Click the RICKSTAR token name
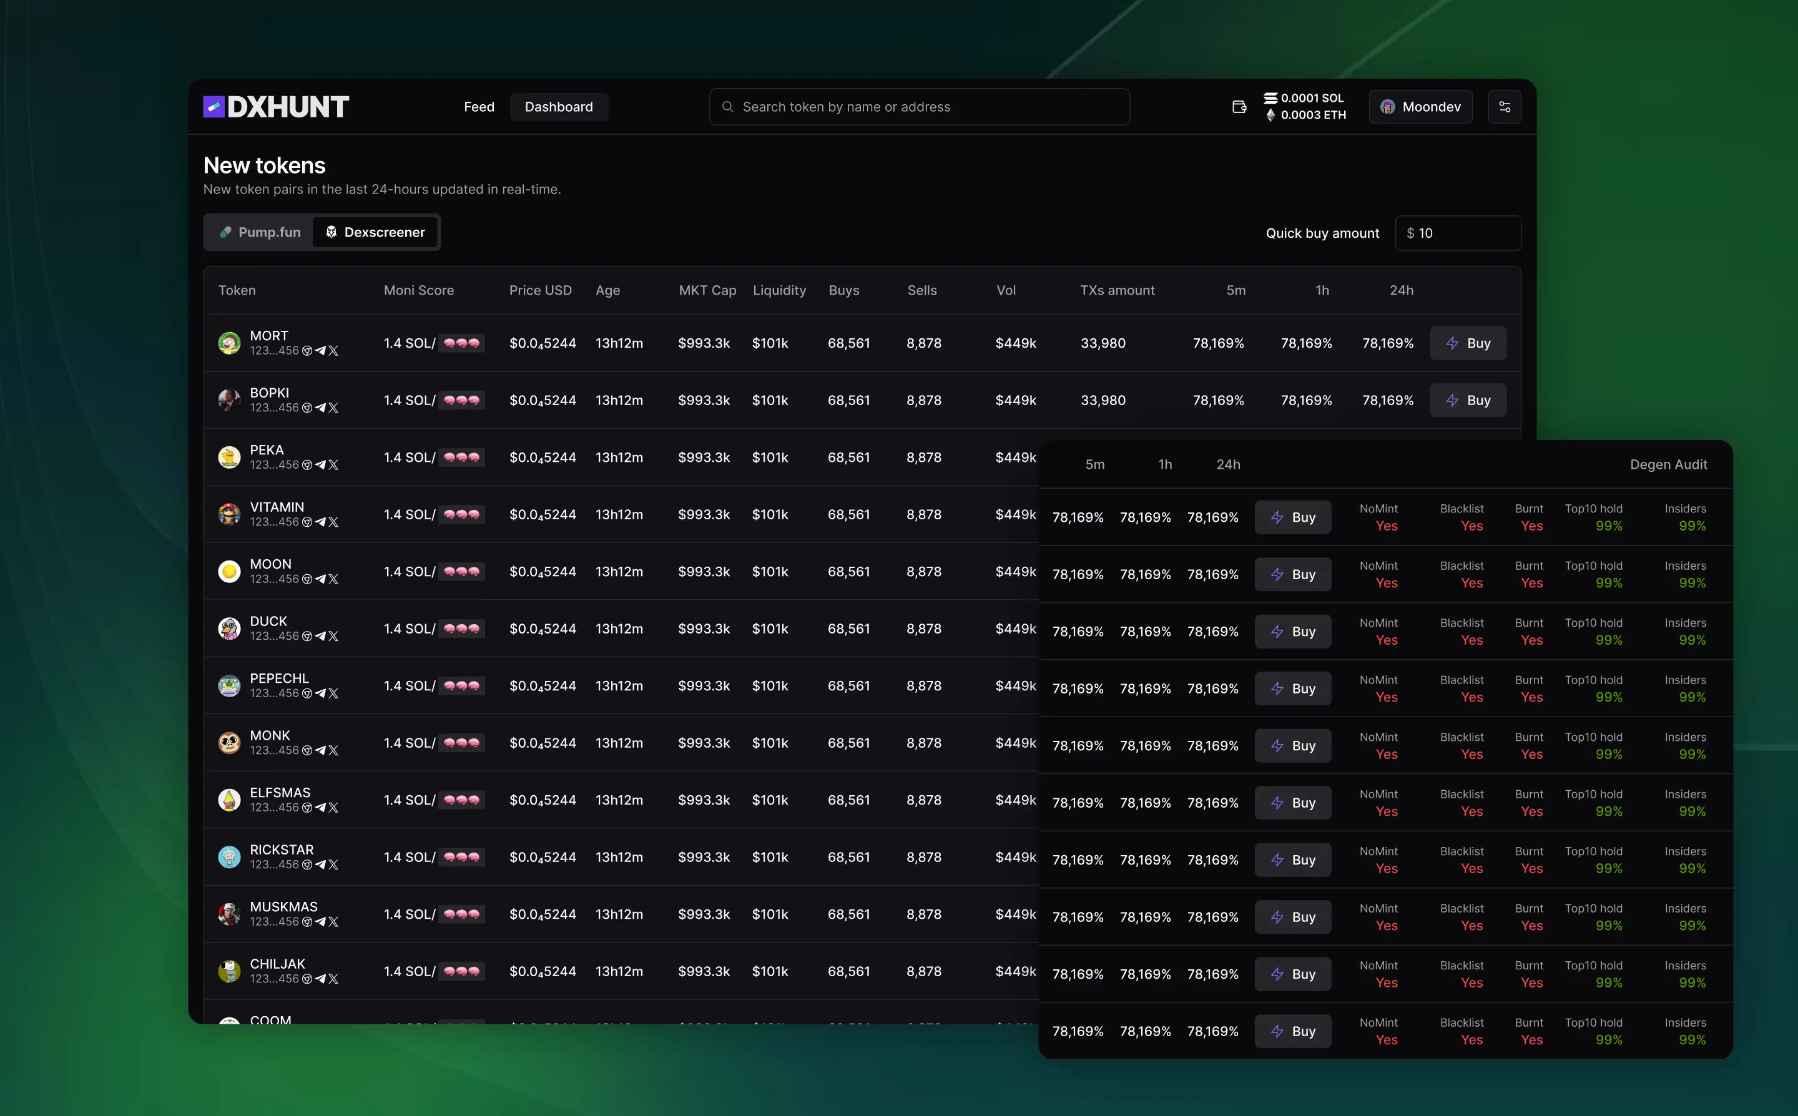Viewport: 1798px width, 1116px height. click(281, 849)
